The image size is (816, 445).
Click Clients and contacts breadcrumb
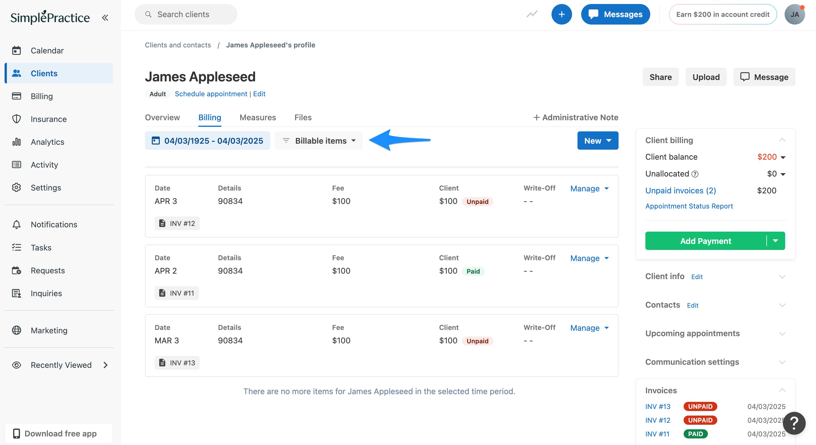178,45
